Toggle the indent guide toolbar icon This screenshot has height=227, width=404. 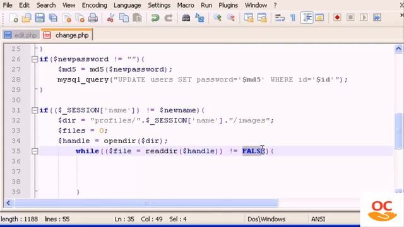click(x=307, y=18)
